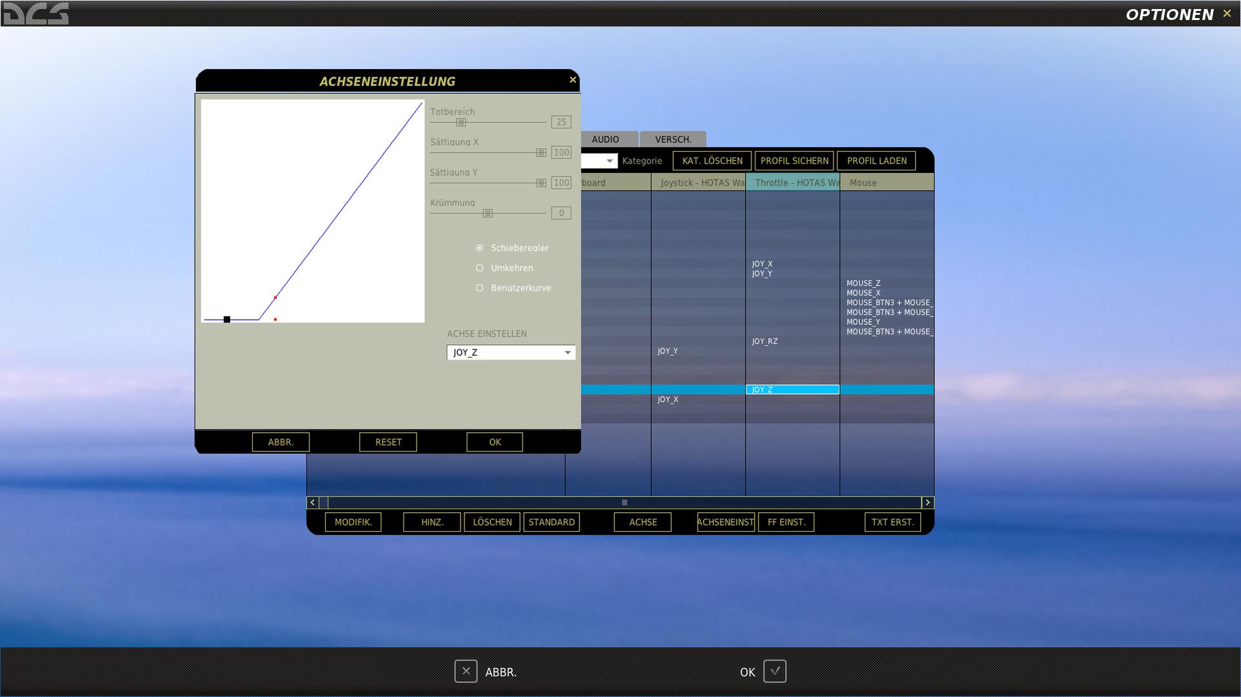1241x697 pixels.
Task: Click the bottom OK label
Action: (748, 672)
